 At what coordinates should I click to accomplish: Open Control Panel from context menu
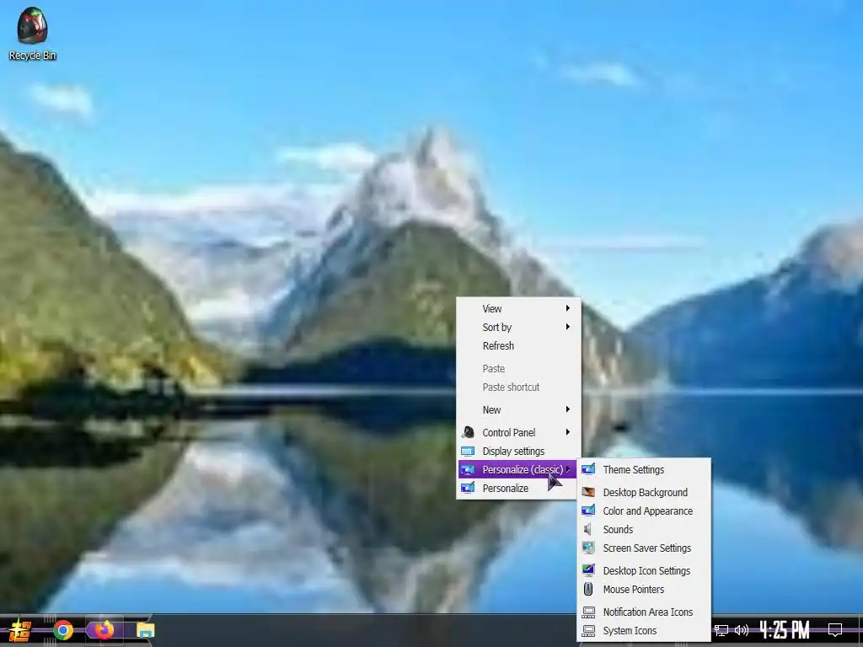coord(518,432)
